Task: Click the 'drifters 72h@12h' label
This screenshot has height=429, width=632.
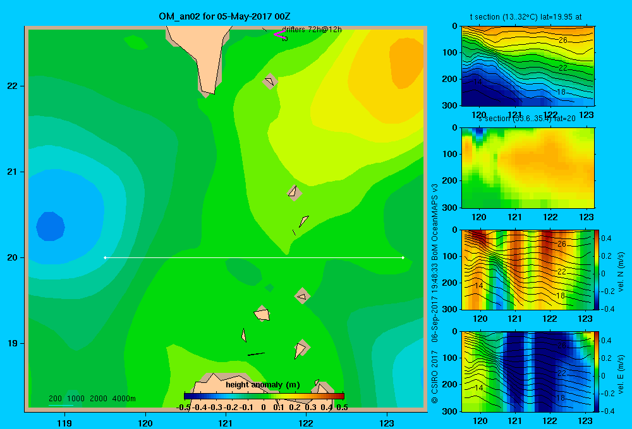Action: [312, 30]
